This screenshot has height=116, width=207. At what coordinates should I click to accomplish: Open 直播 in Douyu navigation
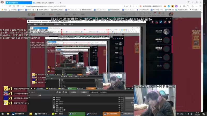pyautogui.click(x=51, y=14)
